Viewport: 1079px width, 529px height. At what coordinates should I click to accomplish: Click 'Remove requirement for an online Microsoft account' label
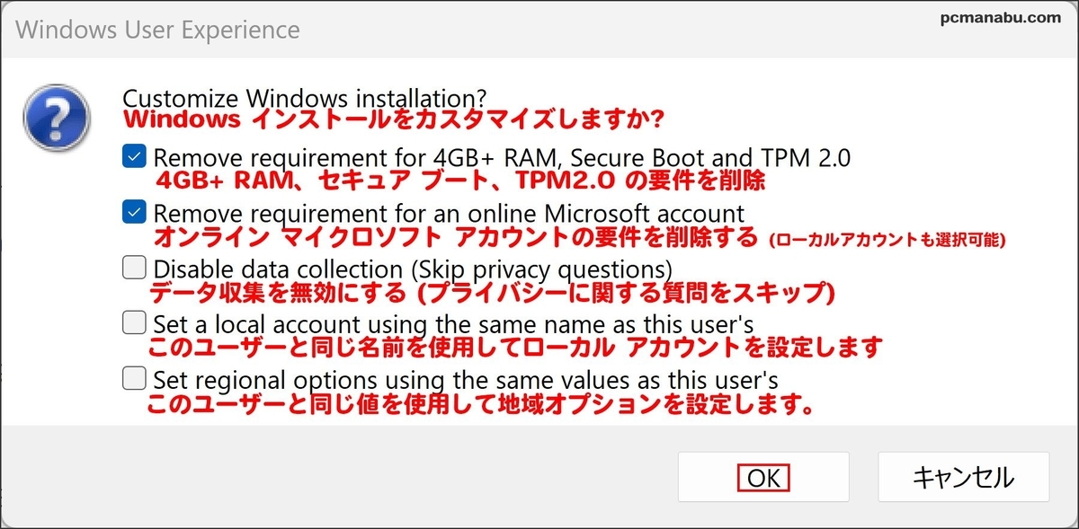(450, 214)
